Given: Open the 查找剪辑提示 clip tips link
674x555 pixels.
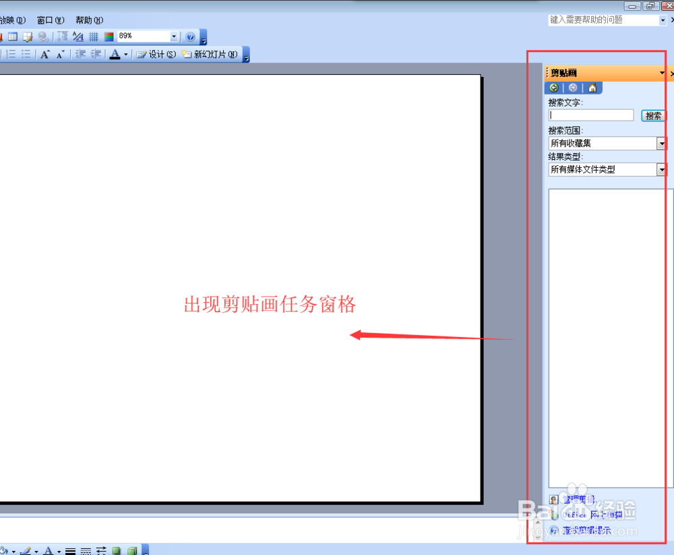Looking at the screenshot, I should pyautogui.click(x=586, y=530).
